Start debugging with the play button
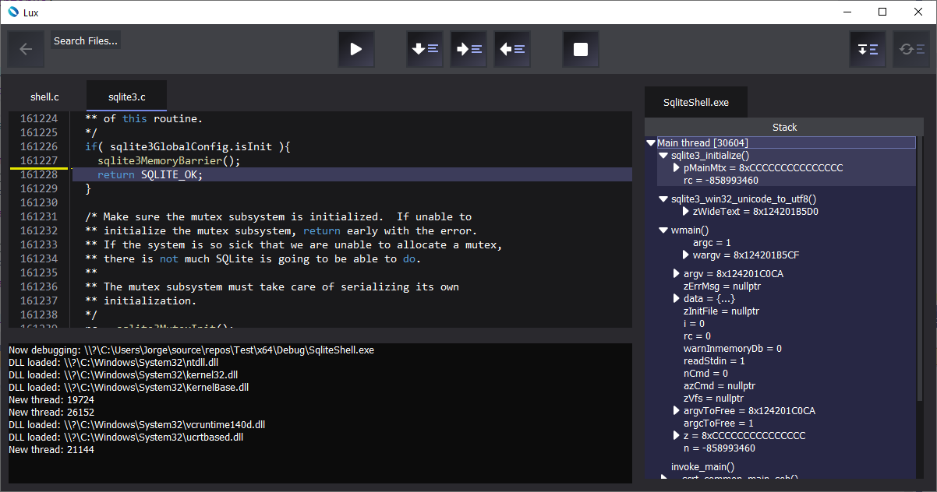This screenshot has height=492, width=937. [x=356, y=49]
